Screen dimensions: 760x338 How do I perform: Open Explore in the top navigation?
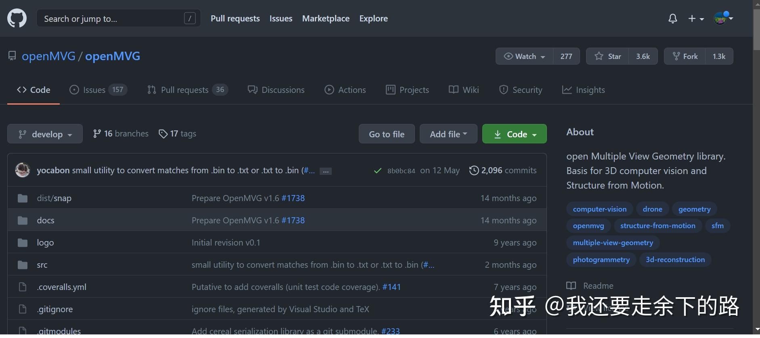pos(374,19)
